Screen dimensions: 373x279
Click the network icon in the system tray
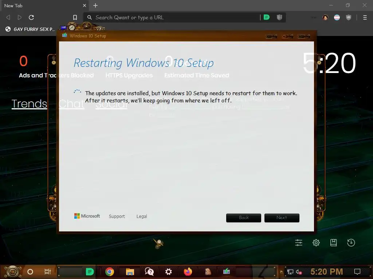click(x=290, y=272)
